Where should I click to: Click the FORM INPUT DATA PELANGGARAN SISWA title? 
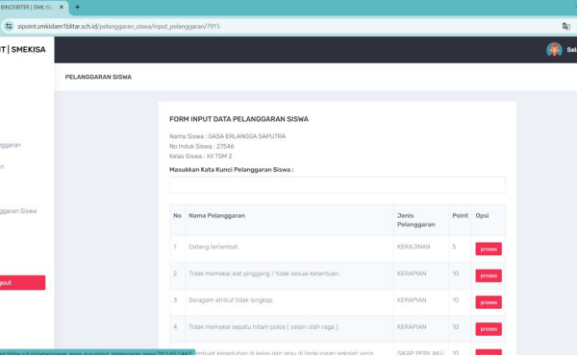[x=238, y=119]
